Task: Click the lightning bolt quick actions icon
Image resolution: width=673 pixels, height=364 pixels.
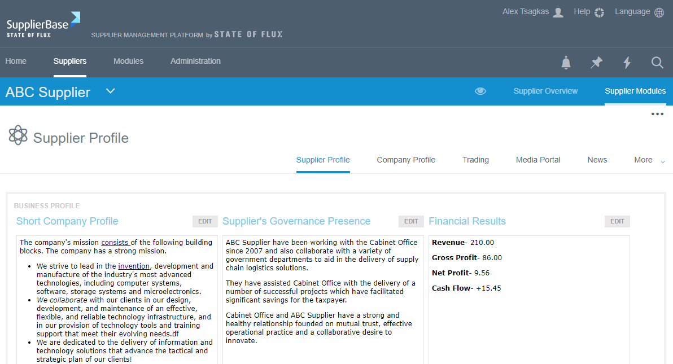Action: tap(627, 63)
